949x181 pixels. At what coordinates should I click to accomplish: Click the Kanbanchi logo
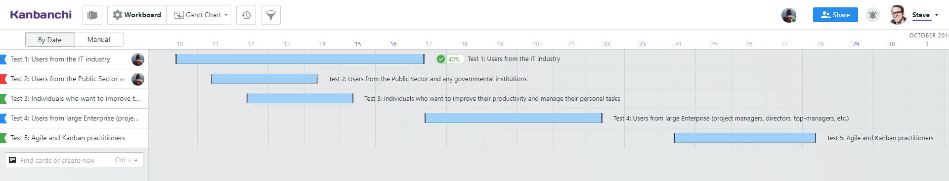pyautogui.click(x=41, y=15)
